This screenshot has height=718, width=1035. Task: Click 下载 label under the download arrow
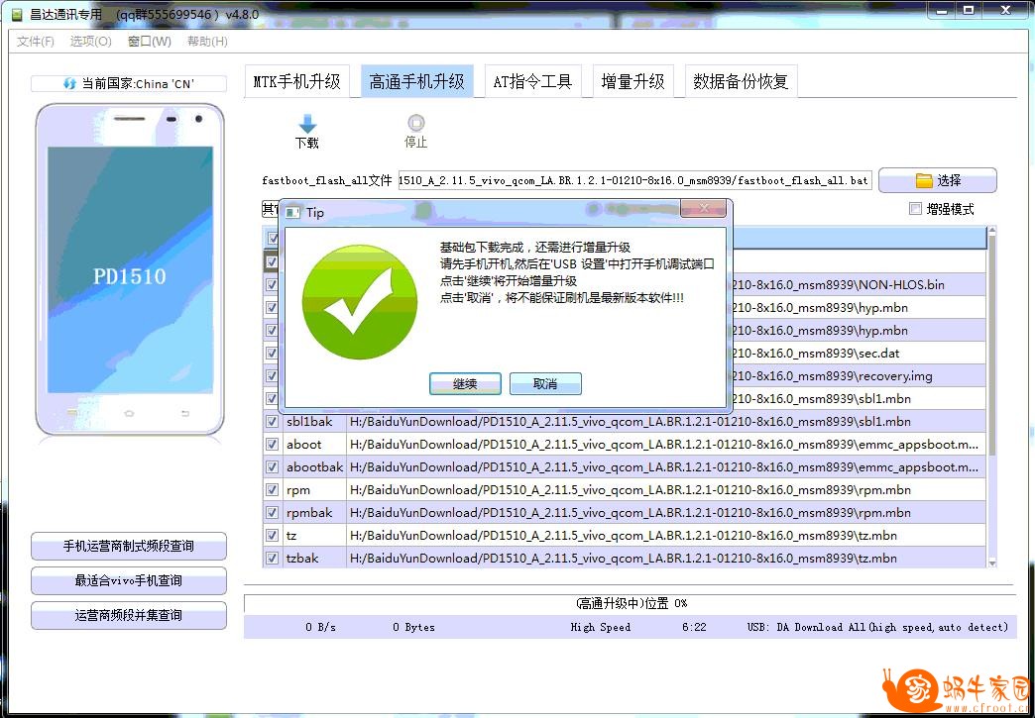click(307, 143)
